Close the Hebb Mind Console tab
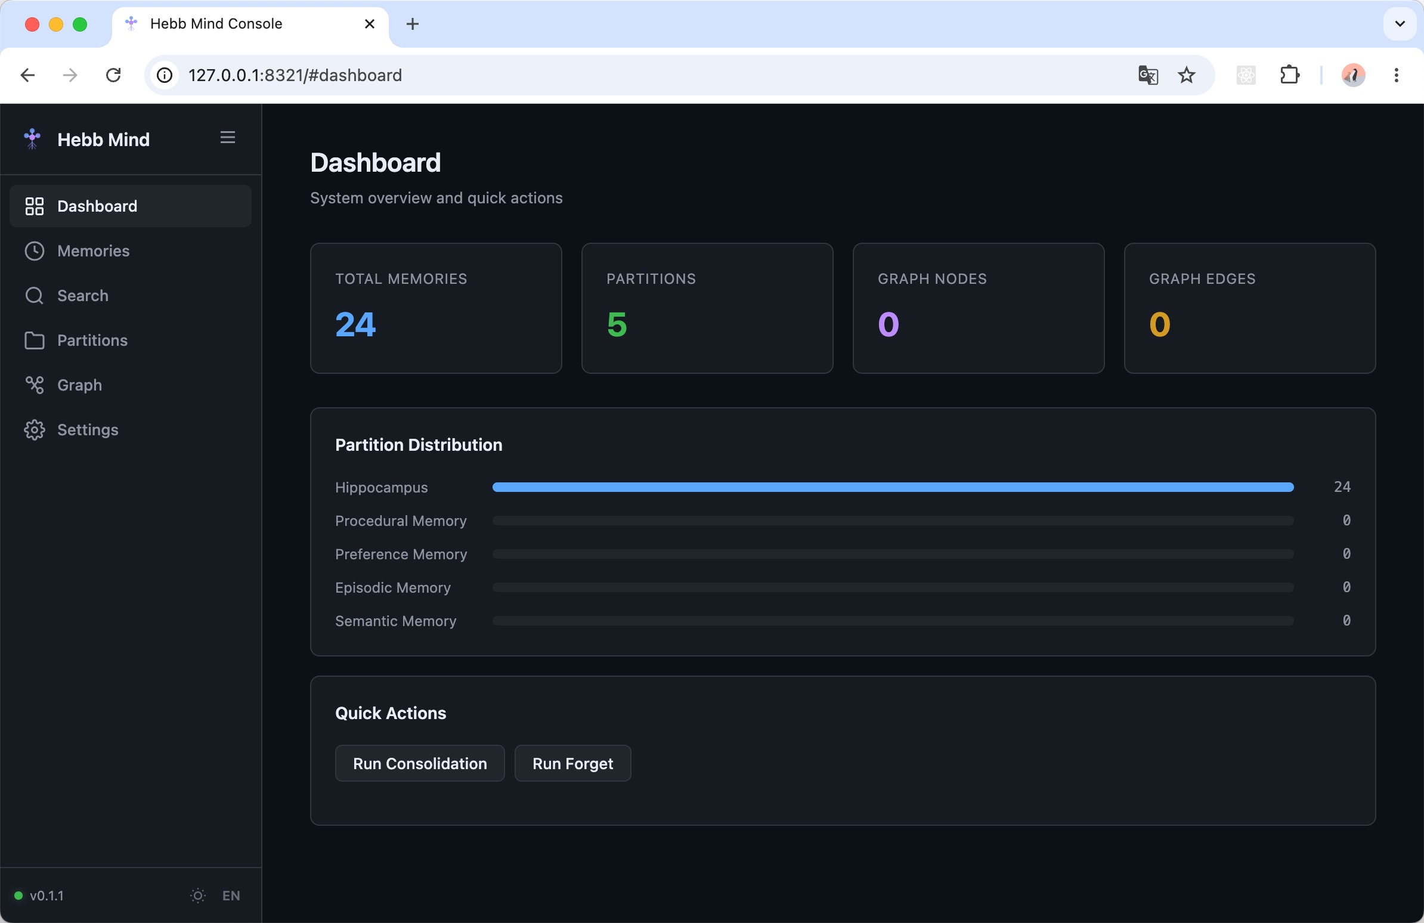 (x=370, y=24)
